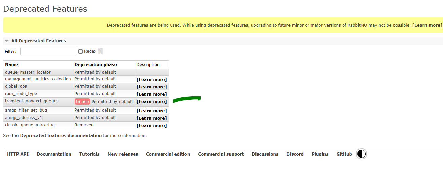Open Learn more for amqp_address_v1

click(x=151, y=118)
